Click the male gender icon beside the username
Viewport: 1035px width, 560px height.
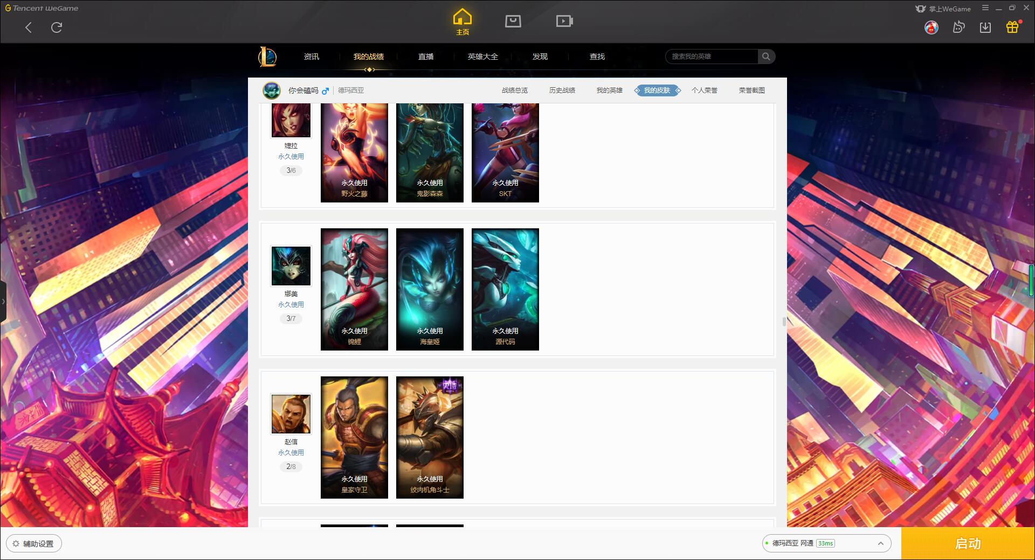(325, 91)
